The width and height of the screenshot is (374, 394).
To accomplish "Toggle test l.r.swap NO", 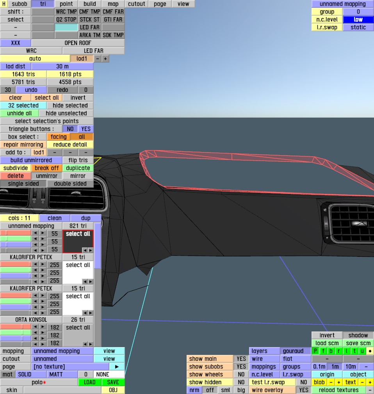I will point(304,382).
